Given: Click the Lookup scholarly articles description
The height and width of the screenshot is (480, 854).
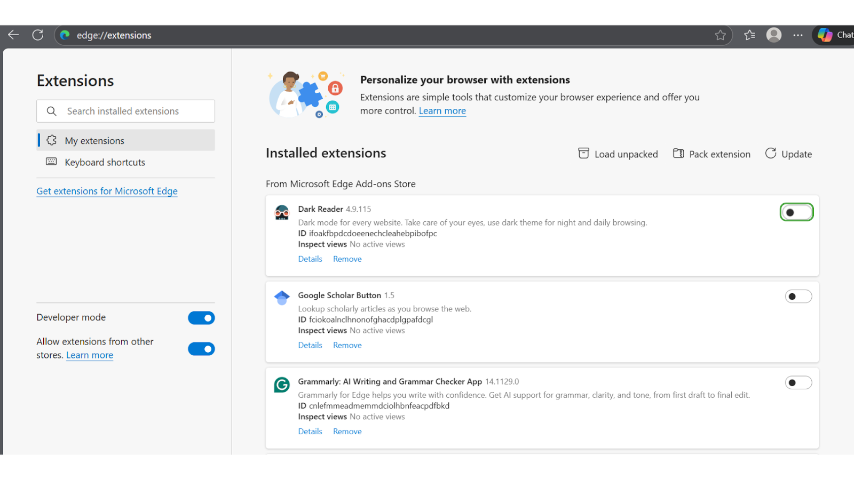Looking at the screenshot, I should click(385, 309).
